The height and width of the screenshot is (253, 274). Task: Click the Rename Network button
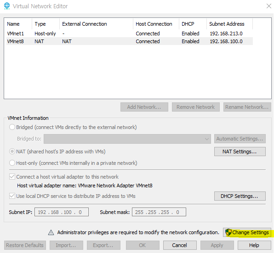247,107
